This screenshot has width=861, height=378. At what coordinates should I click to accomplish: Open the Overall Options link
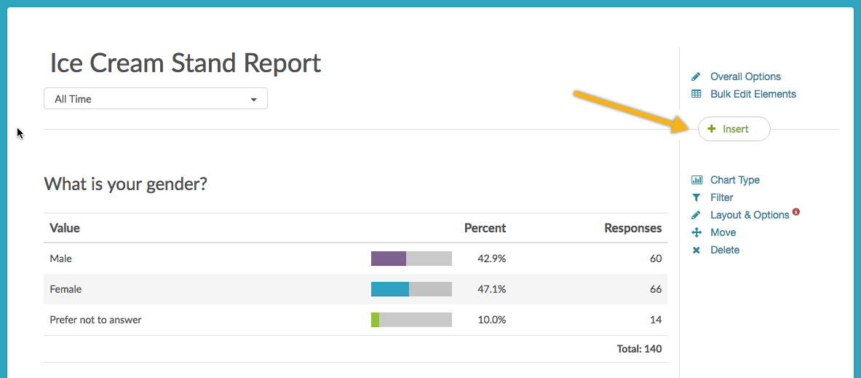pos(745,76)
